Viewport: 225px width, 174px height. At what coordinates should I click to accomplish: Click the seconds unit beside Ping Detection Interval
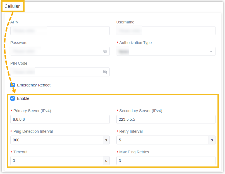click(106, 140)
